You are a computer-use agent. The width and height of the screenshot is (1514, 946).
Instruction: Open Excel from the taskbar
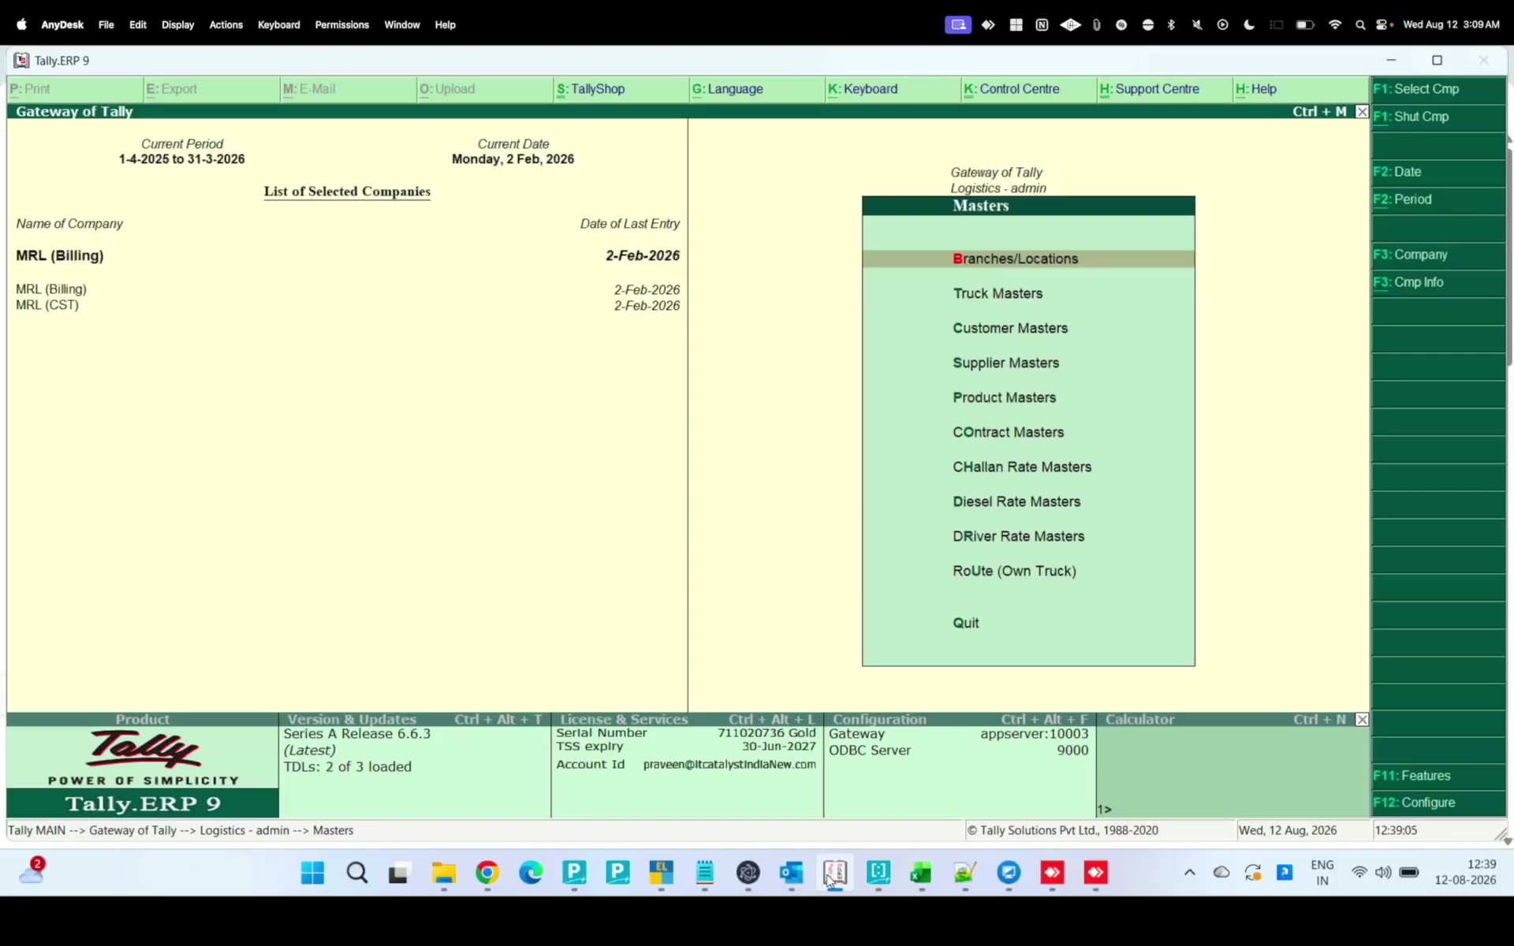click(x=921, y=873)
